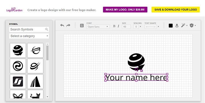Click the rotate handle above the text
Image resolution: width=205 pixels, height=103 pixels.
point(136,70)
